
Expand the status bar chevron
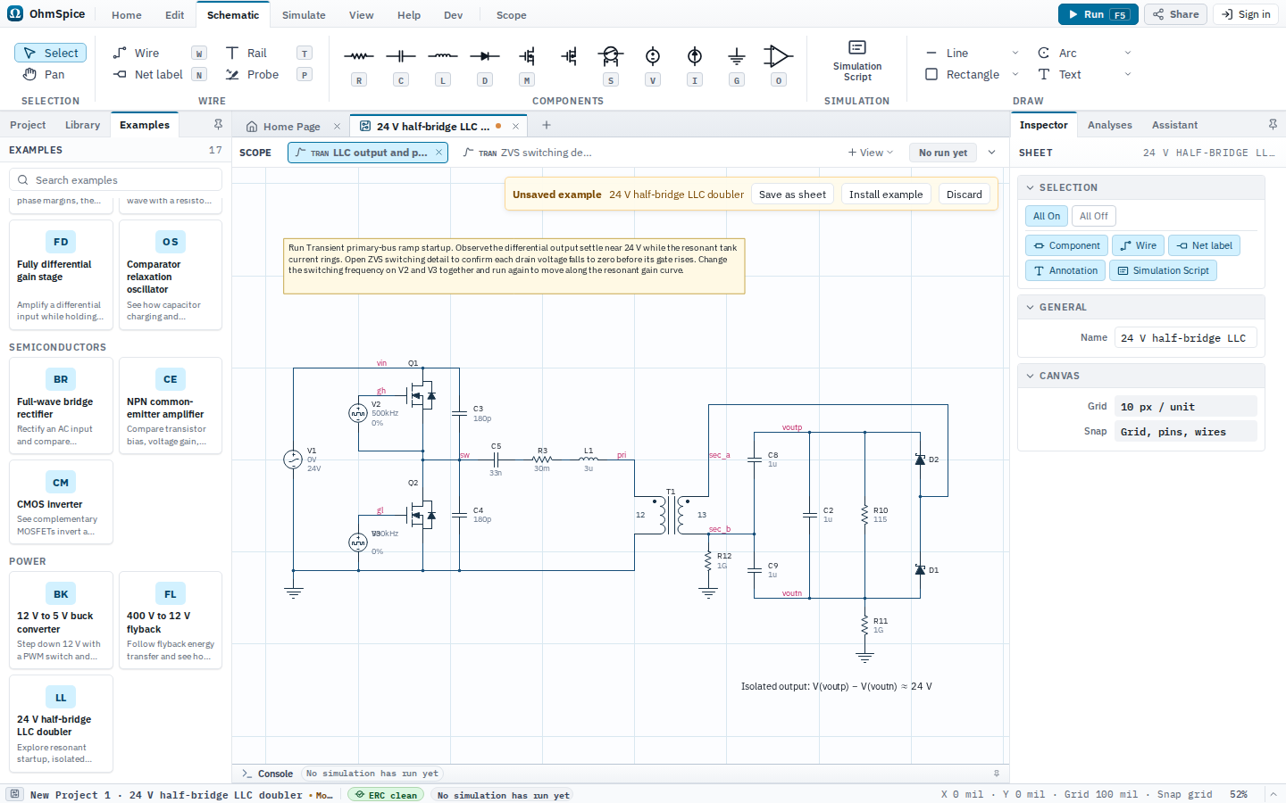(1273, 794)
